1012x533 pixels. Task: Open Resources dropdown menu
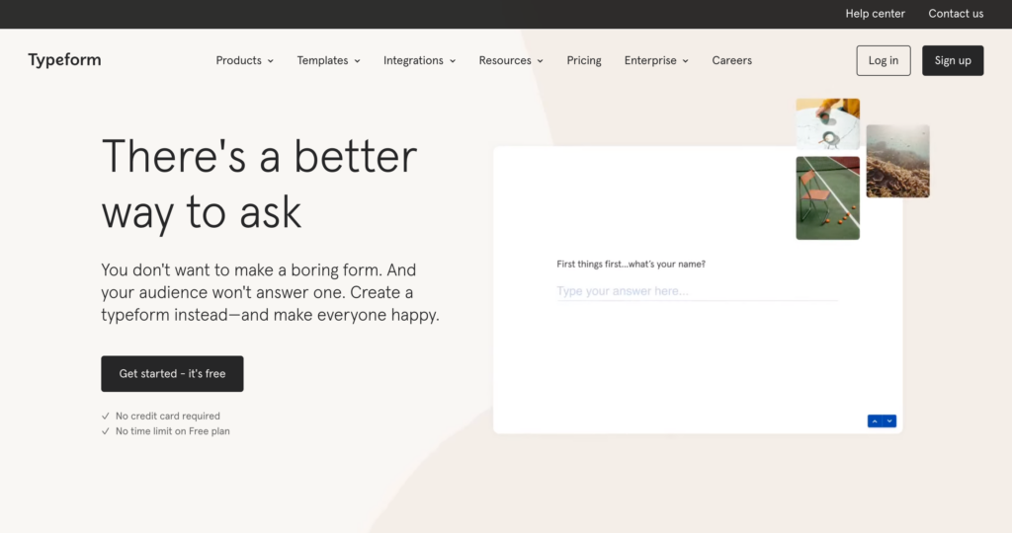tap(511, 60)
